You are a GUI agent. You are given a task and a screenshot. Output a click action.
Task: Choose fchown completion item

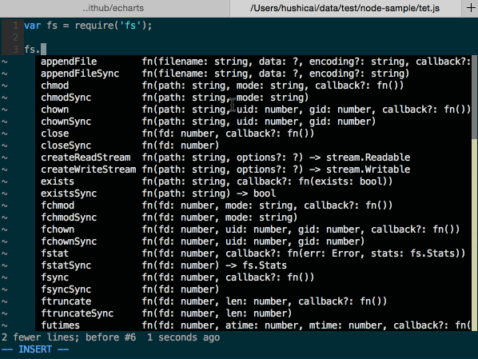(253, 229)
